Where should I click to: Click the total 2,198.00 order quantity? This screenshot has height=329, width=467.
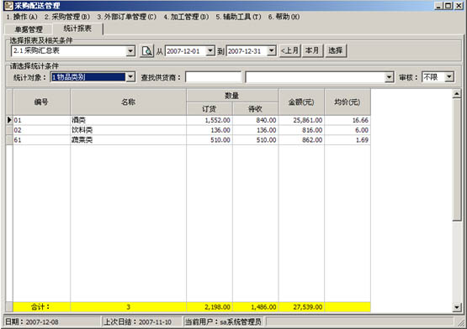click(210, 307)
